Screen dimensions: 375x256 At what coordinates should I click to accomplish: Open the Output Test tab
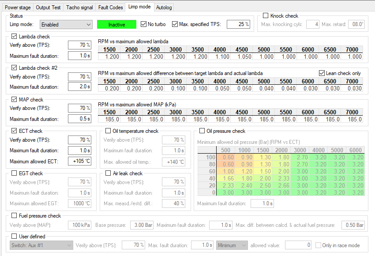tap(48, 8)
